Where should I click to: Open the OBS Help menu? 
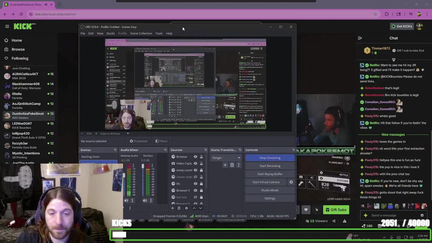169,33
